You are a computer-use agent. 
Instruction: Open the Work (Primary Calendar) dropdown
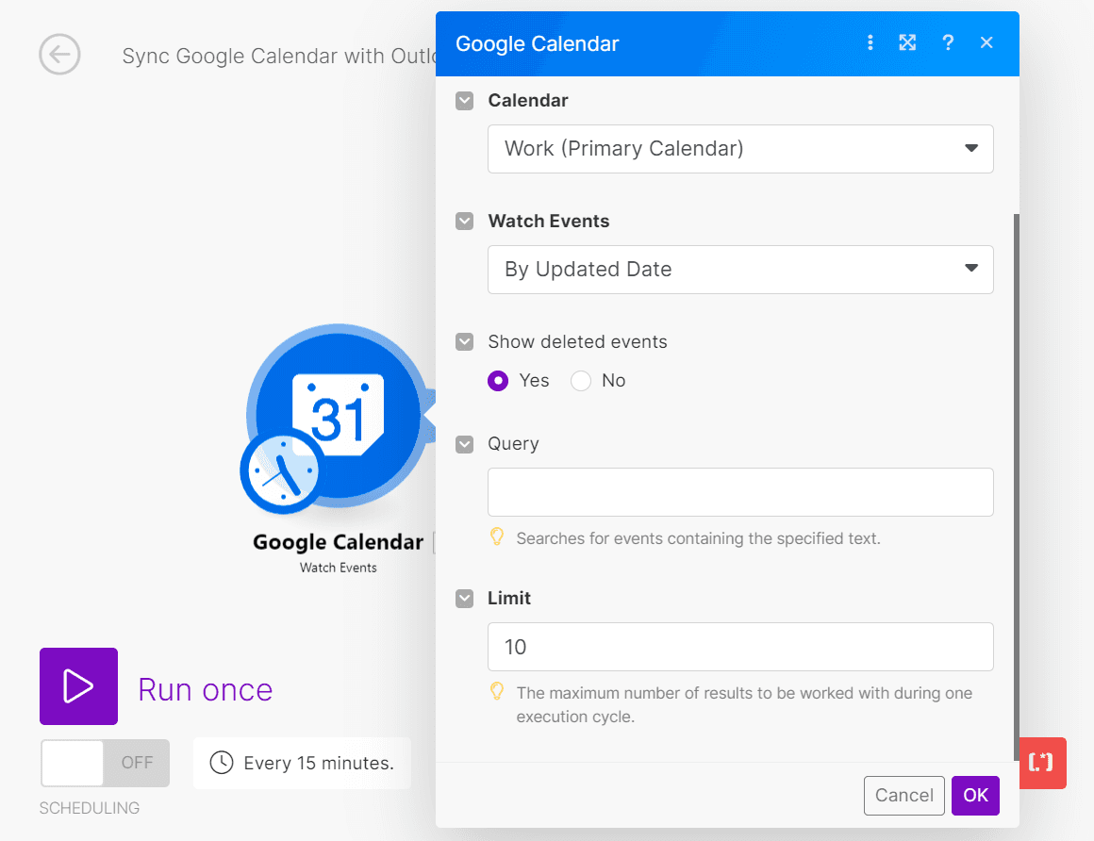pyautogui.click(x=740, y=149)
